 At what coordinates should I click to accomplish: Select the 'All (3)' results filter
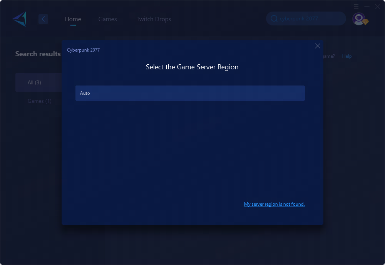pos(38,82)
